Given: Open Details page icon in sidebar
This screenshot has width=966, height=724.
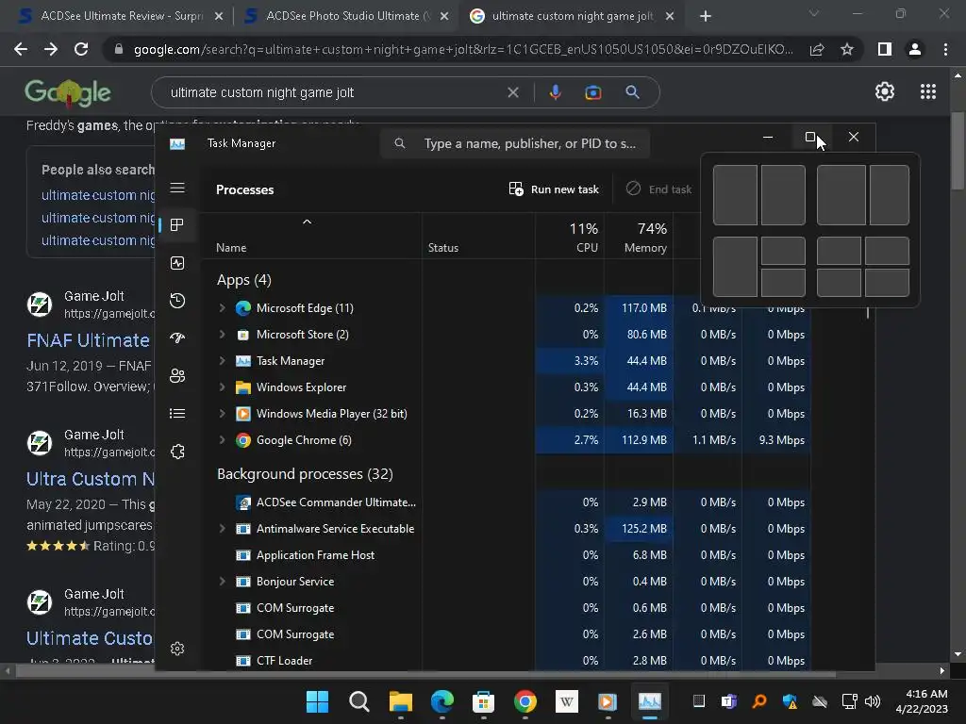Looking at the screenshot, I should point(177,414).
